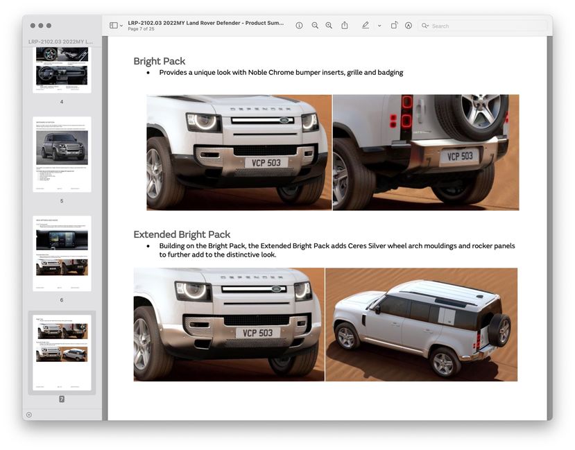Screen dimensions: 575x450
Task: Click the page number 4 label
Action: pos(62,101)
